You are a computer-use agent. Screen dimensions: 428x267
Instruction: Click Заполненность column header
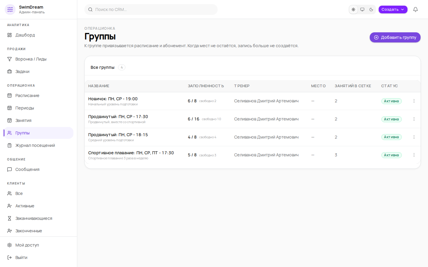[206, 86]
